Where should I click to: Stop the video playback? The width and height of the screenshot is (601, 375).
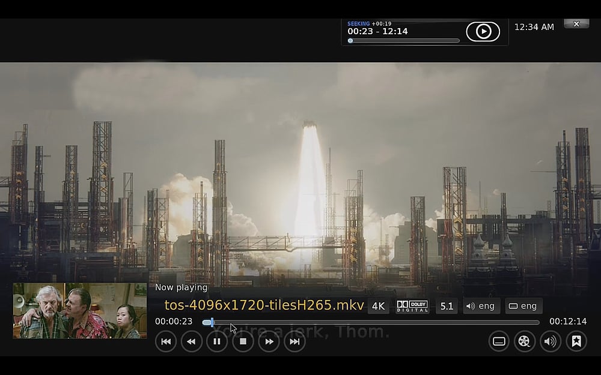pyautogui.click(x=243, y=341)
